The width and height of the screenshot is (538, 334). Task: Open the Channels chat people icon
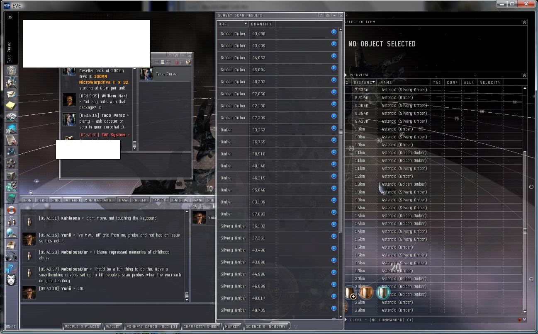click(x=11, y=222)
